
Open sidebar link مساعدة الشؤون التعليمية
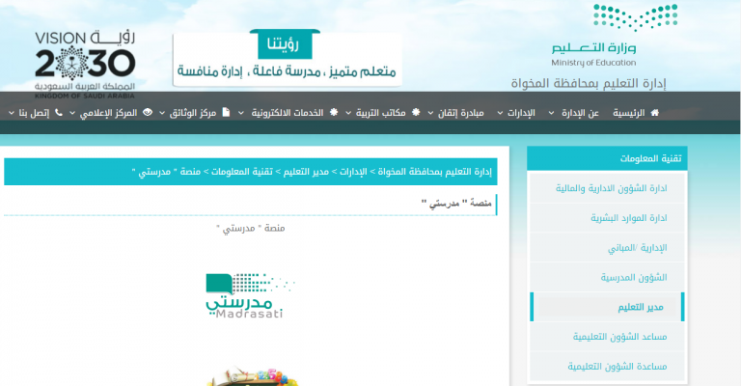(x=607, y=366)
